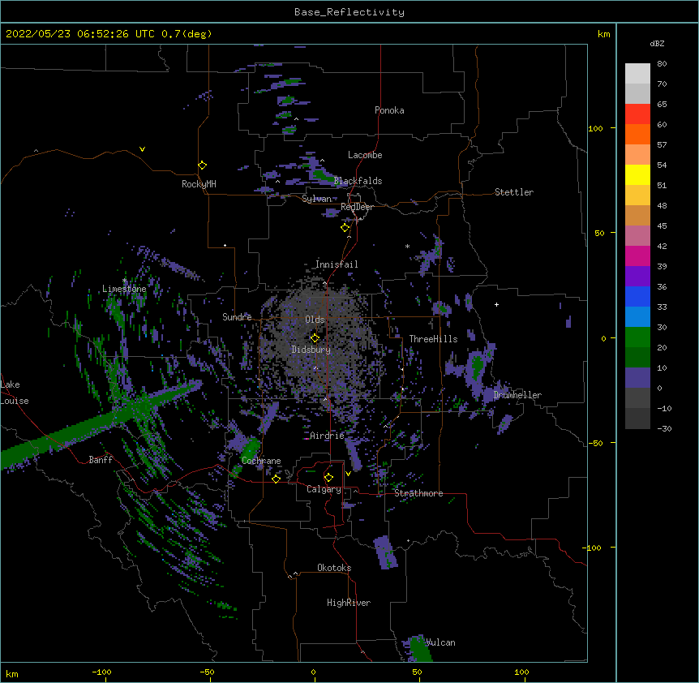Image resolution: width=699 pixels, height=683 pixels.
Task: Click the HighRiver label
Action: 349,603
